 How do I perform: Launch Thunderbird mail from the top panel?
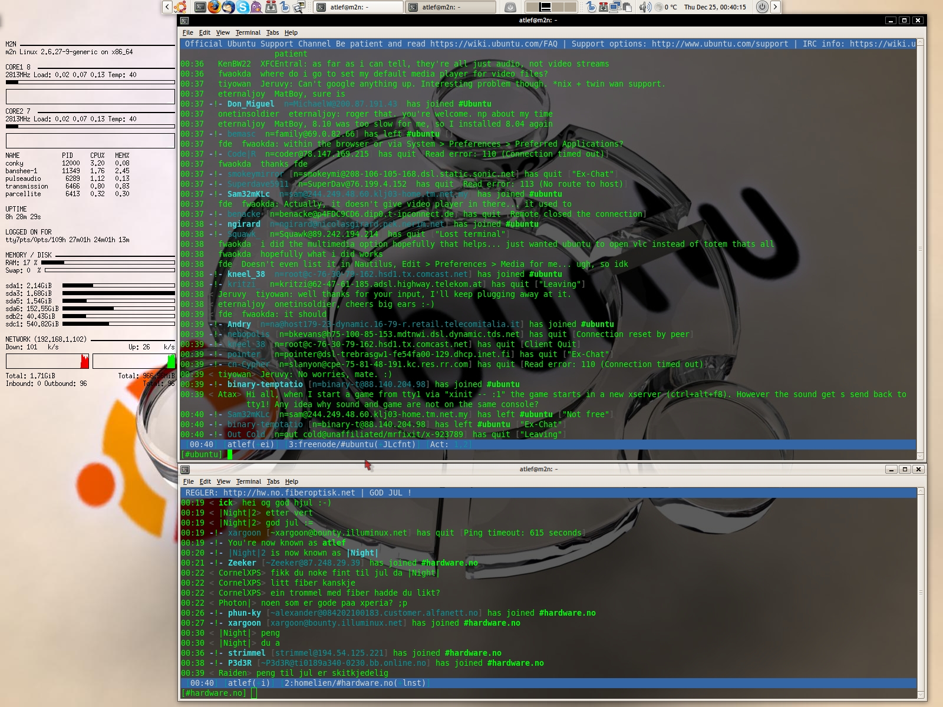coord(229,7)
